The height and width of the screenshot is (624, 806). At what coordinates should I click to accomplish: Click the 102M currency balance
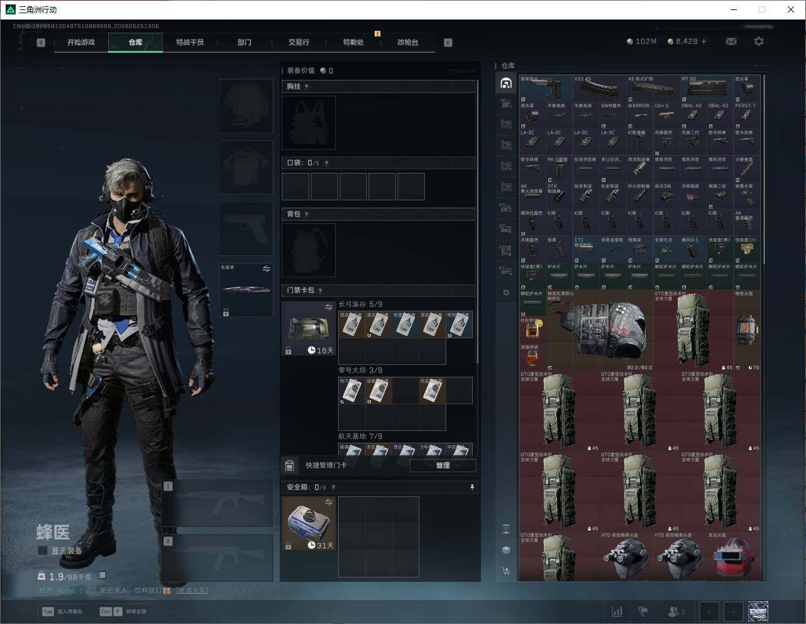[x=642, y=42]
